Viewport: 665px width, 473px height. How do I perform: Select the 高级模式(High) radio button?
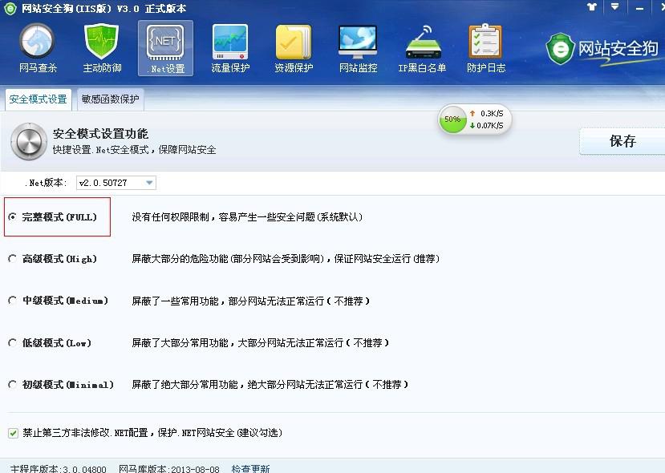12,258
